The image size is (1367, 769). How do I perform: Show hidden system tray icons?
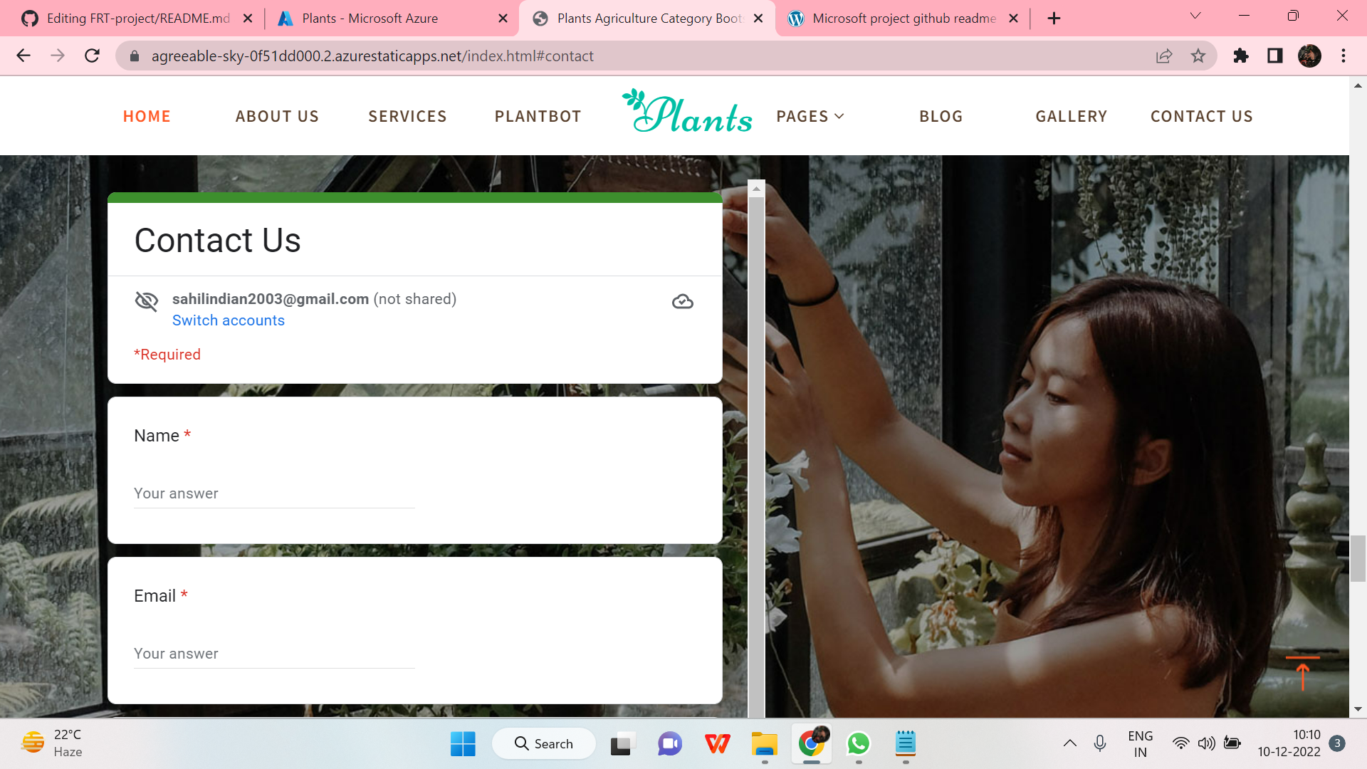[1069, 743]
